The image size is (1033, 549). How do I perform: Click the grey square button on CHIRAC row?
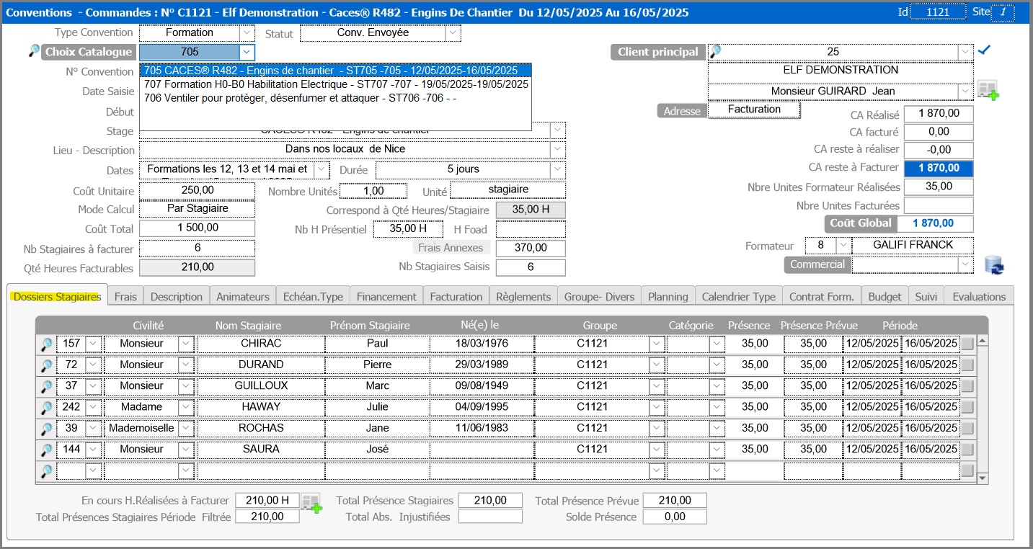point(967,344)
